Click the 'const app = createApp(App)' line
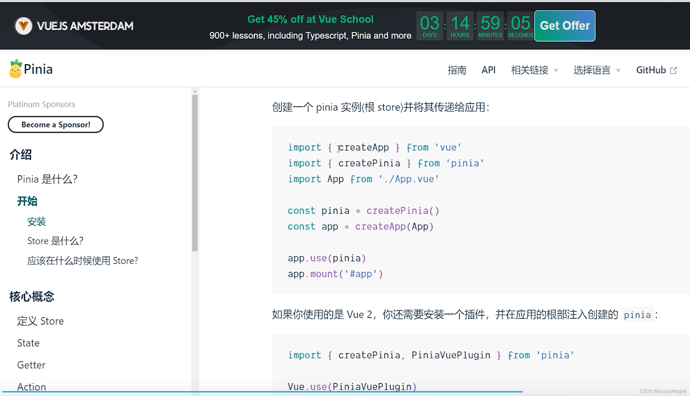The image size is (690, 396). 361,227
